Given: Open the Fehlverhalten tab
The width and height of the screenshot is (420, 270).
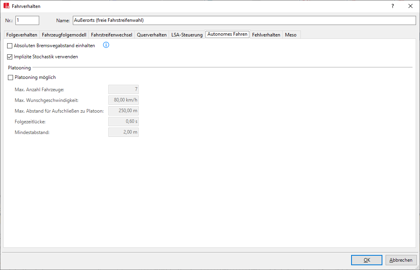Looking at the screenshot, I should click(x=266, y=35).
